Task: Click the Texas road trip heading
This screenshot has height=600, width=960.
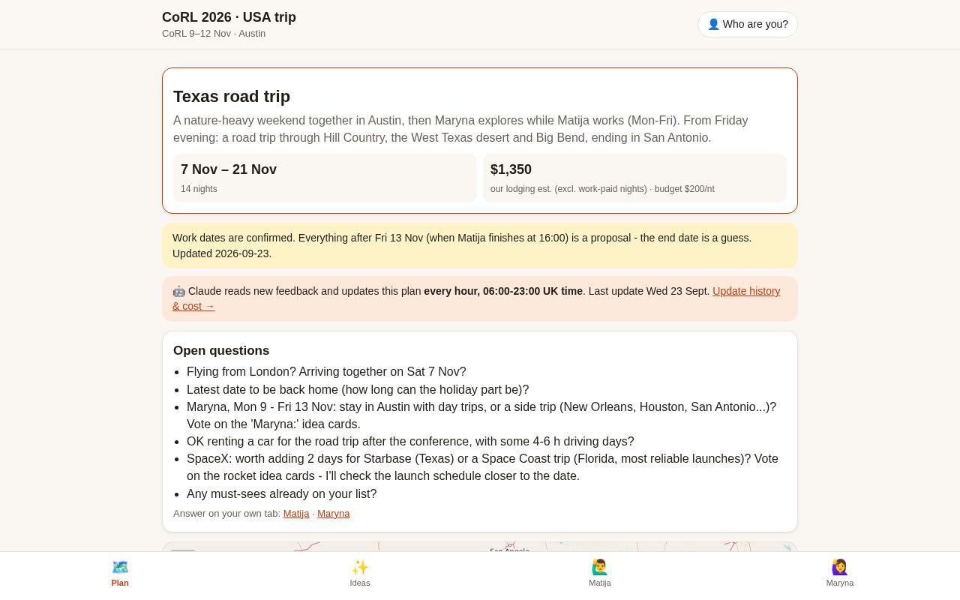Action: 232,97
